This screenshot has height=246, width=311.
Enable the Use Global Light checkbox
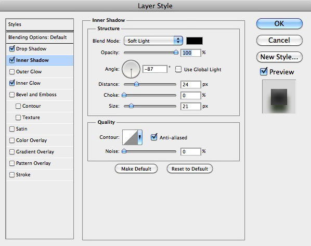click(178, 70)
